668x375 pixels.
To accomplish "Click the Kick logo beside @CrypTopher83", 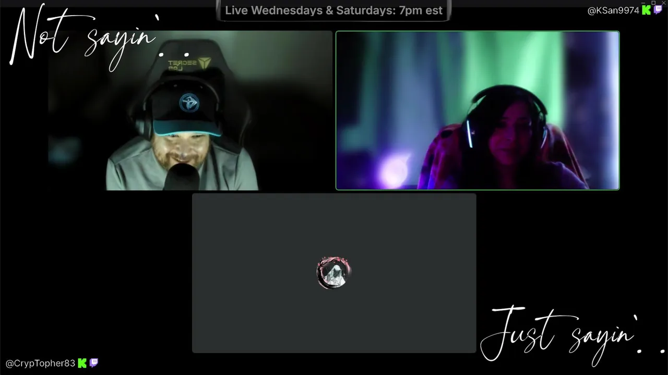I will coord(82,363).
